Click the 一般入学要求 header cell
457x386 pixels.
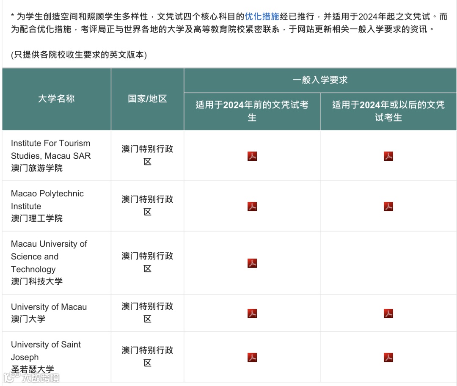click(320, 80)
